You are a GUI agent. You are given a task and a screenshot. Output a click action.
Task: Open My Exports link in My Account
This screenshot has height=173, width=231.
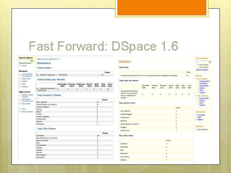201,115
